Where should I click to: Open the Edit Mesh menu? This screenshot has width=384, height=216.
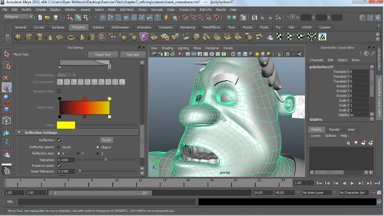click(127, 10)
